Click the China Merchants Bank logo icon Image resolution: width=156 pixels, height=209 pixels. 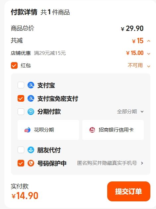92,130
